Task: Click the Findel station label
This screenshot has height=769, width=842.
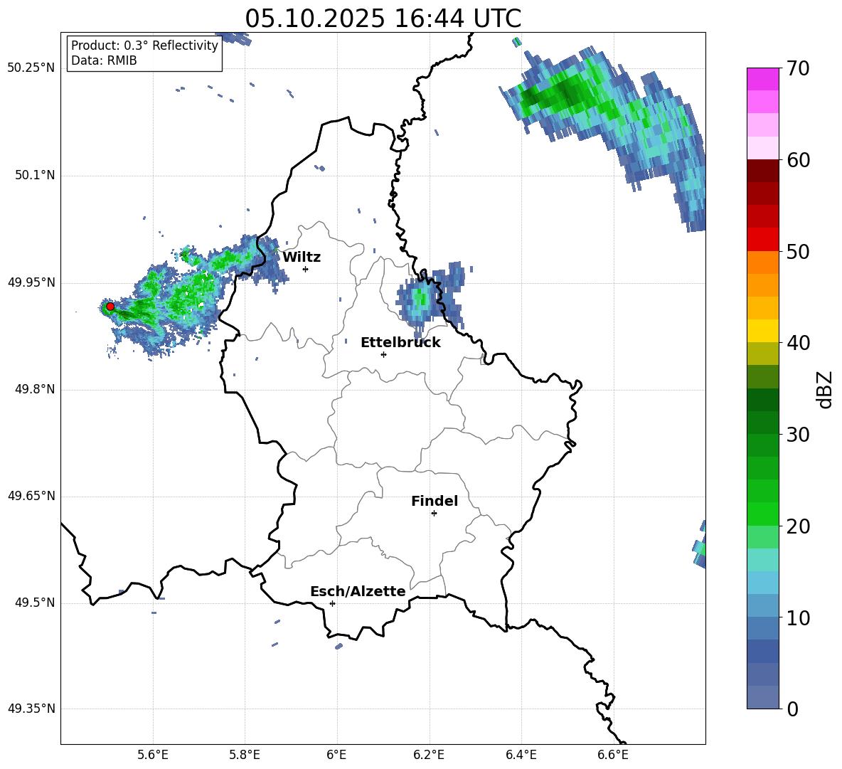Action: (435, 501)
